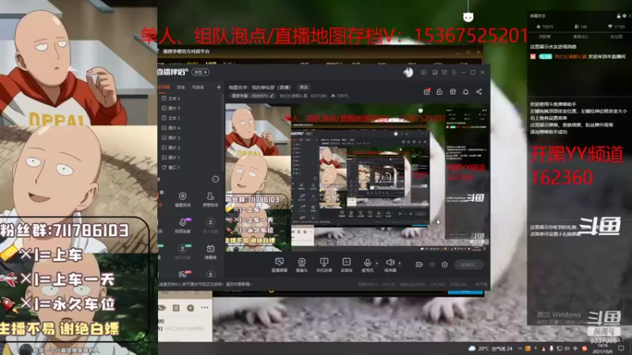
Task: Click the lock icon in the top toolbar
Action: point(440,92)
